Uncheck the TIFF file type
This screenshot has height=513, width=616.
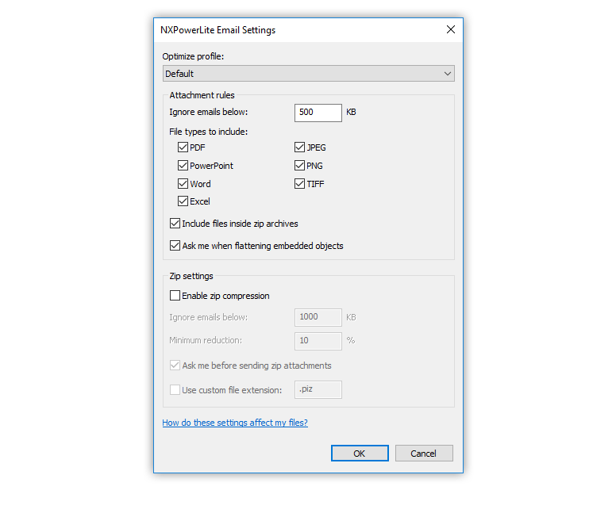pos(299,184)
